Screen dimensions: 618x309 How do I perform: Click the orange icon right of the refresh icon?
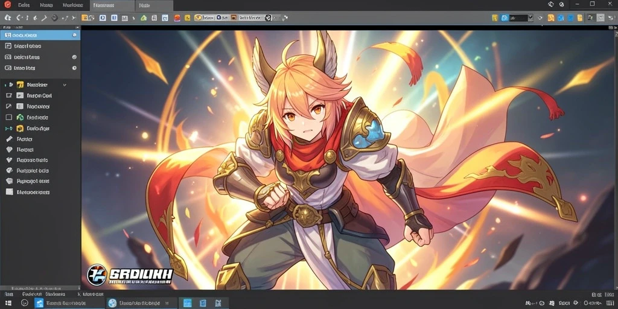(551, 18)
